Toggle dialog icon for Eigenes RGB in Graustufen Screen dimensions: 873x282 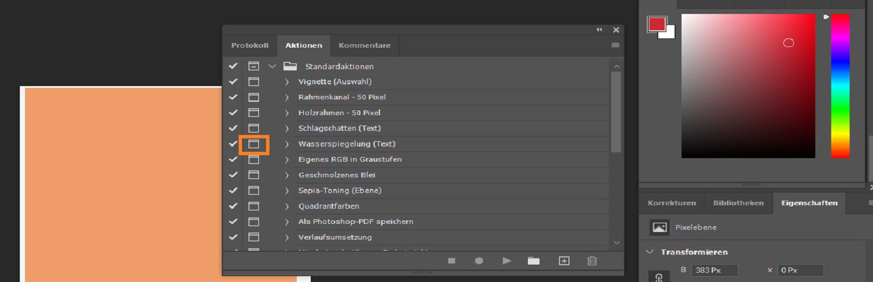tap(254, 159)
